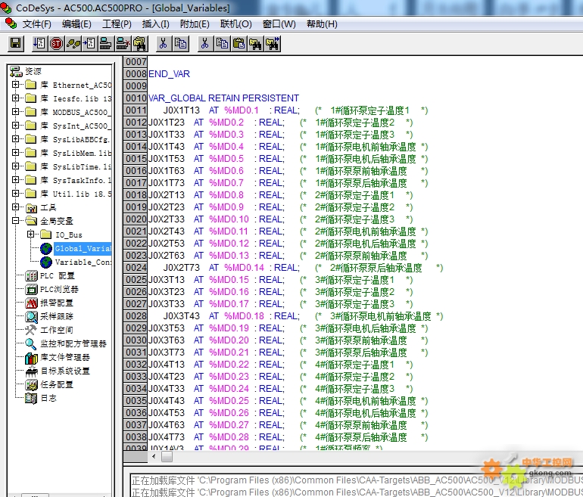Click the Login computer toolbar icon
This screenshot has height=497, width=583.
(105, 44)
